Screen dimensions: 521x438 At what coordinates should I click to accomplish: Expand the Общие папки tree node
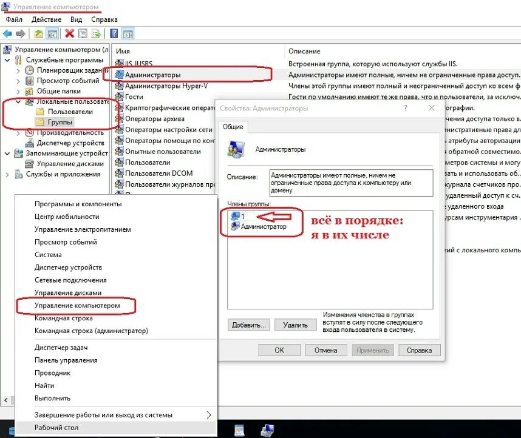(x=18, y=92)
